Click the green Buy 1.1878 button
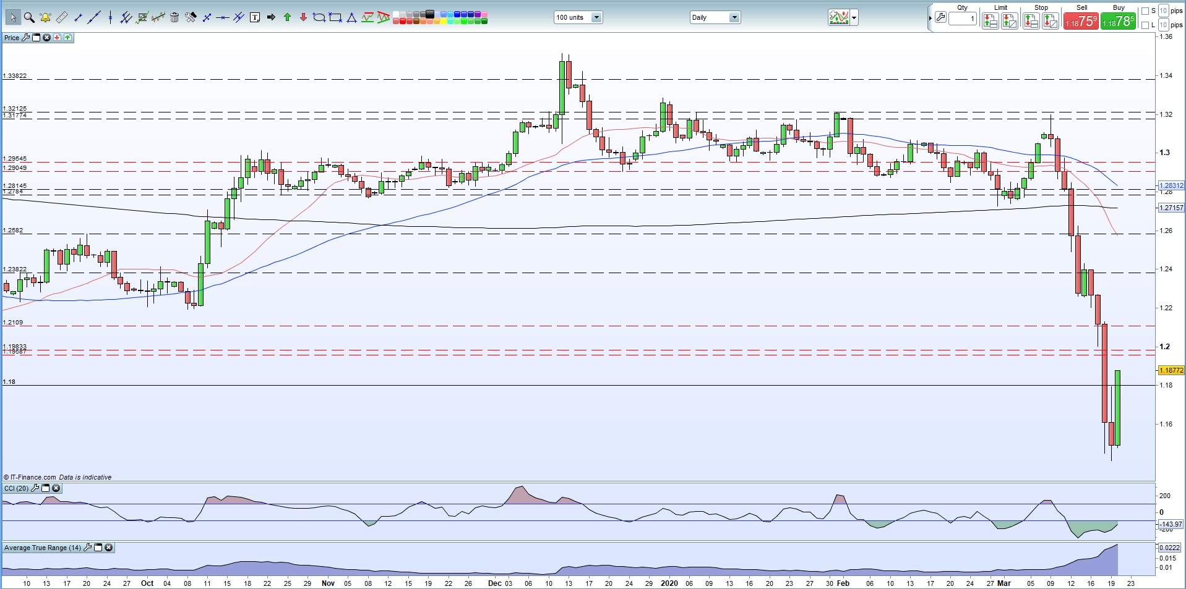This screenshot has height=589, width=1186. pyautogui.click(x=1118, y=21)
